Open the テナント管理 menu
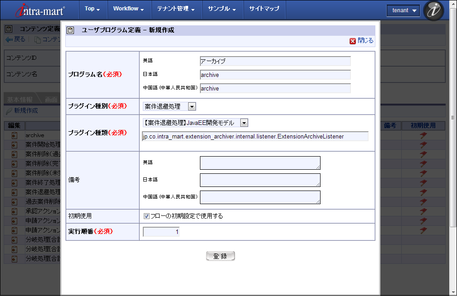The image size is (457, 296). (x=176, y=9)
